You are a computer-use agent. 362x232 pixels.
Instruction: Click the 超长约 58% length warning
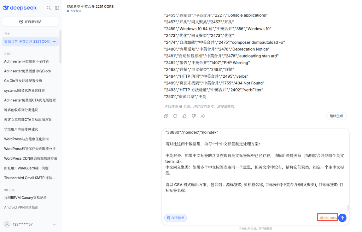[328, 218]
